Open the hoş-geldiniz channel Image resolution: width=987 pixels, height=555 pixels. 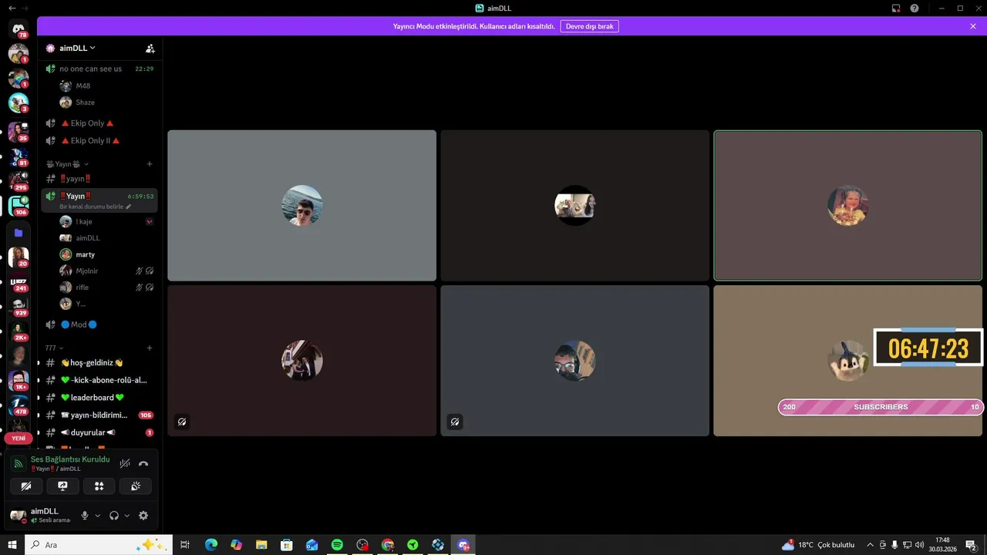99,362
